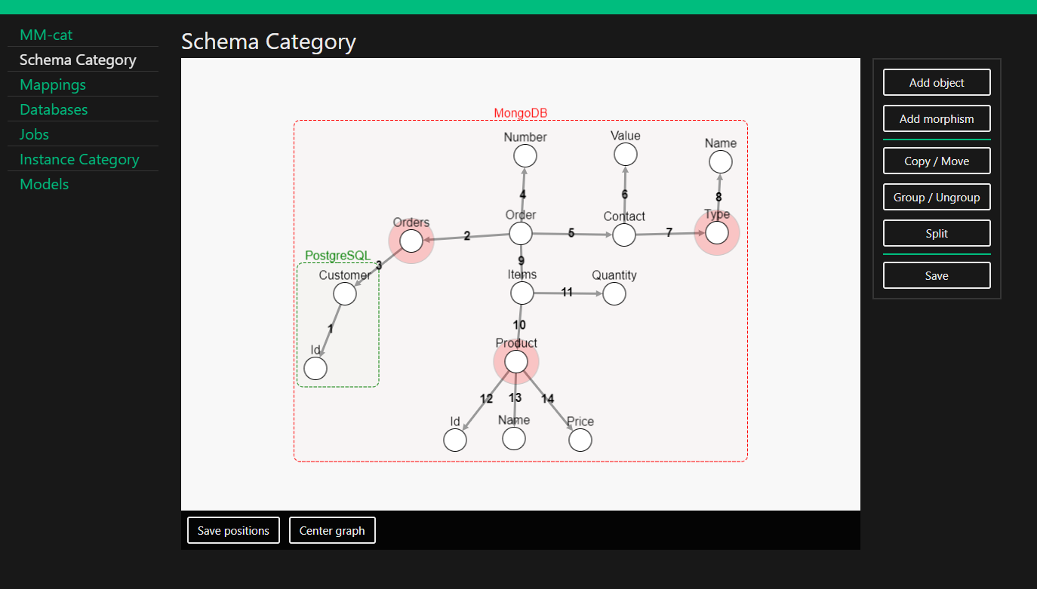Viewport: 1037px width, 589px height.
Task: Center the graph with Center graph
Action: [x=332, y=530]
